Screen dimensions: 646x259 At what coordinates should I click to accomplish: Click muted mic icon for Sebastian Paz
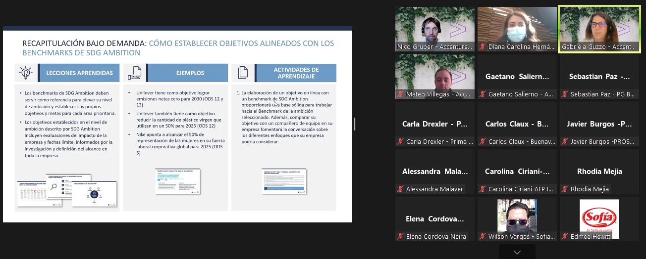pos(565,94)
